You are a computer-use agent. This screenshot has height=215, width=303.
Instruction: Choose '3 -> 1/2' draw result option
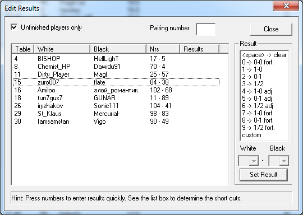252,84
